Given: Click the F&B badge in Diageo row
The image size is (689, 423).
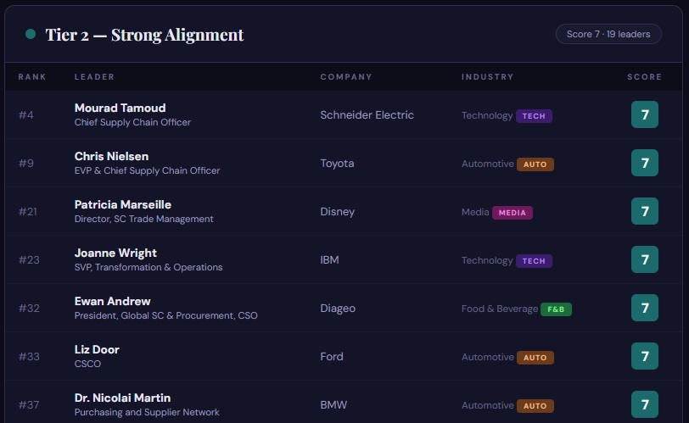Looking at the screenshot, I should pyautogui.click(x=556, y=309).
